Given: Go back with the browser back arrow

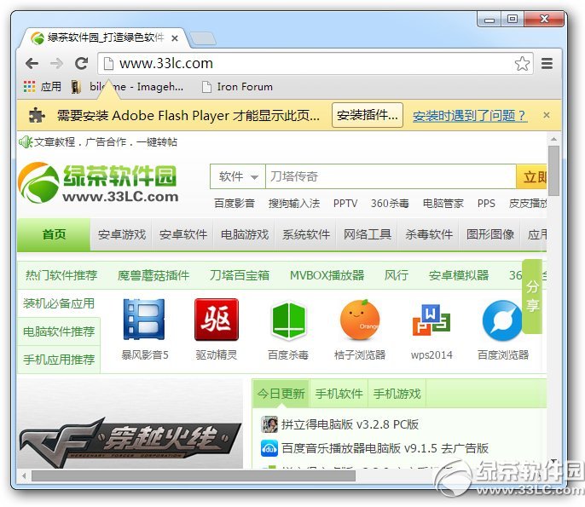Looking at the screenshot, I should pyautogui.click(x=32, y=63).
